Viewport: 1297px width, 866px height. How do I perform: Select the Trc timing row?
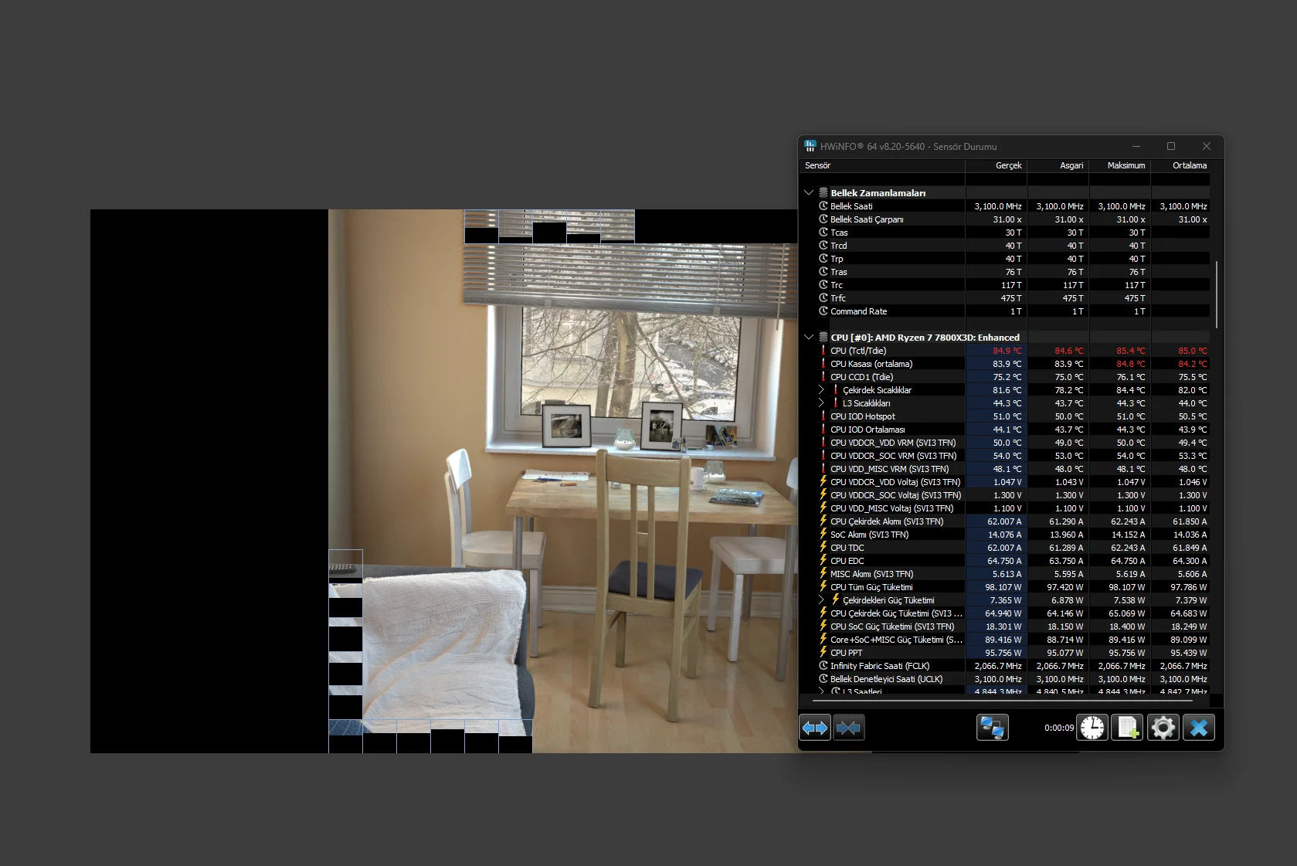pos(1005,285)
